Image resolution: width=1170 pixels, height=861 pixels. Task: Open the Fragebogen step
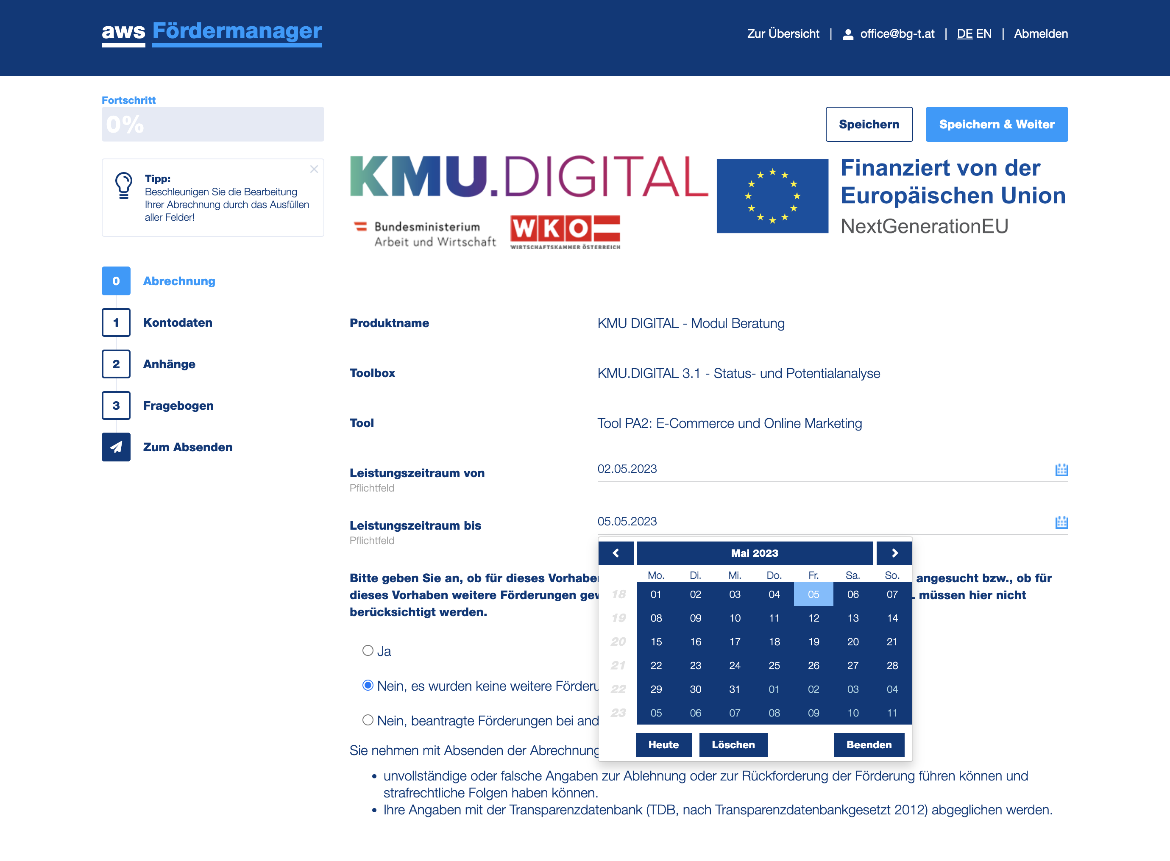tap(178, 406)
